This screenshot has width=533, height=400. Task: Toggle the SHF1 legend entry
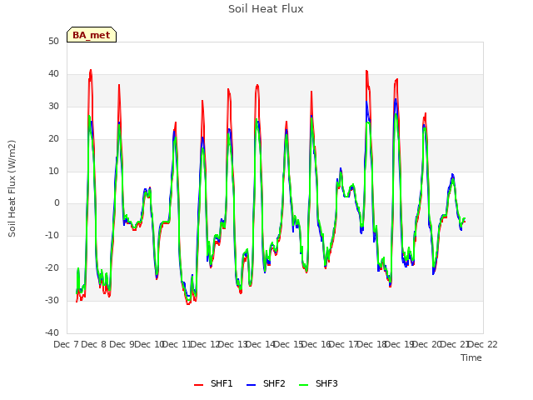point(213,383)
